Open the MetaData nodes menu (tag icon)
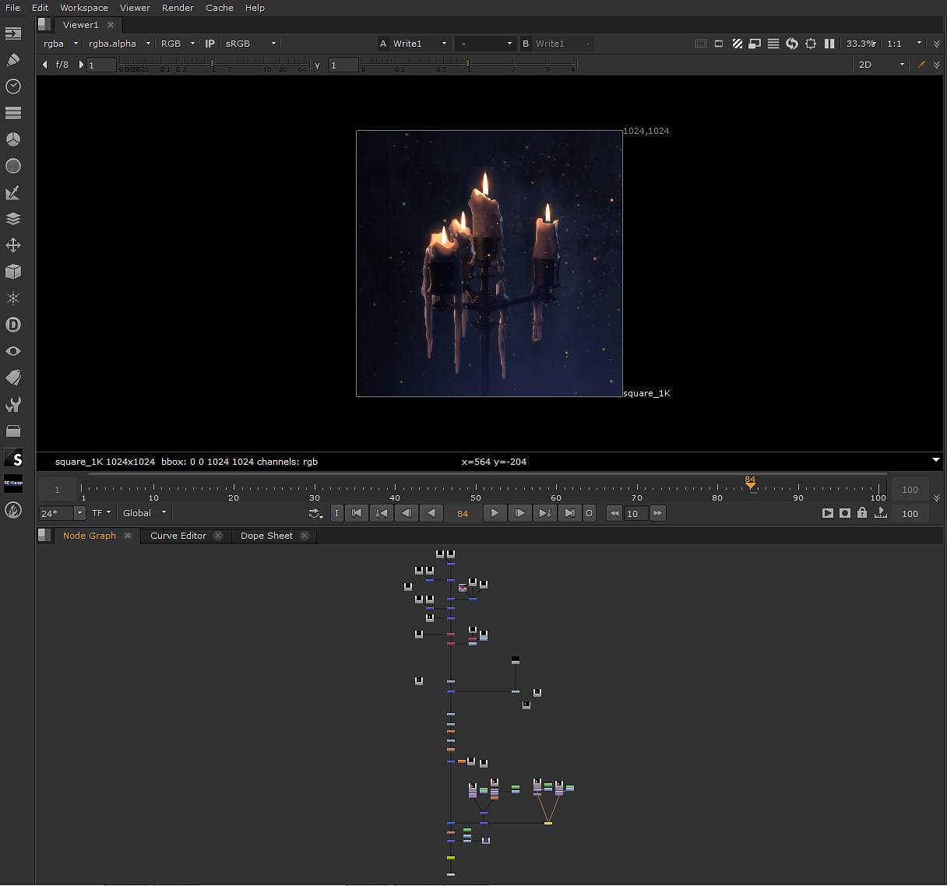Image resolution: width=947 pixels, height=886 pixels. [13, 378]
